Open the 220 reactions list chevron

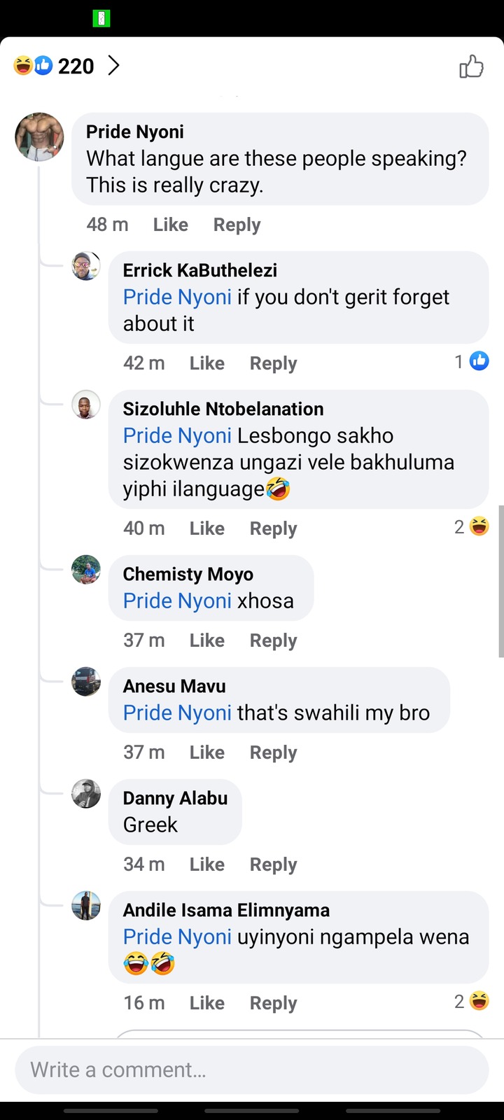coord(113,66)
